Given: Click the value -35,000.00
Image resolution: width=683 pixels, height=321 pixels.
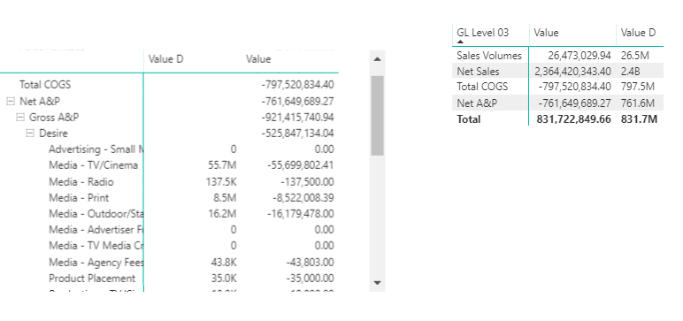Looking at the screenshot, I should pos(311,279).
